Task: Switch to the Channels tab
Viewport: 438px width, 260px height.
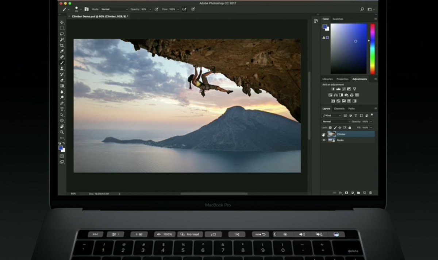Action: [x=339, y=109]
